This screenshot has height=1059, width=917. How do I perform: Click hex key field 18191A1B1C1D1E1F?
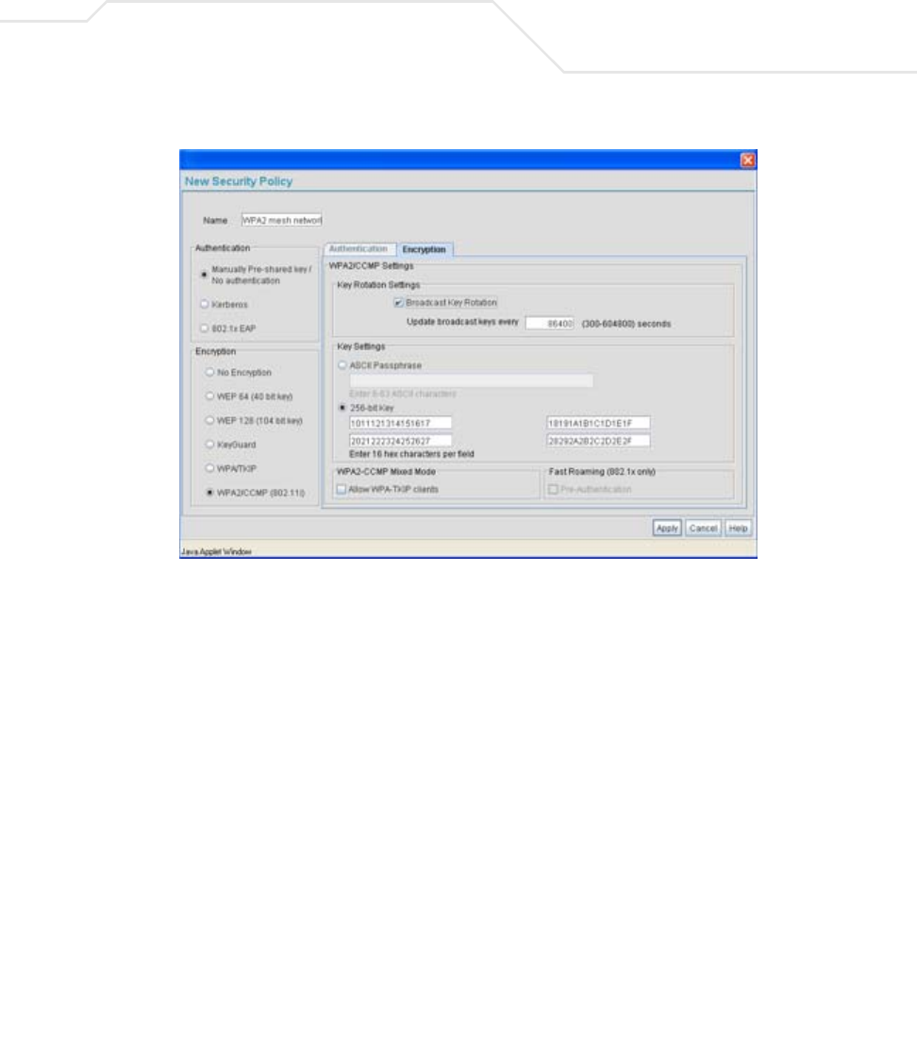598,423
